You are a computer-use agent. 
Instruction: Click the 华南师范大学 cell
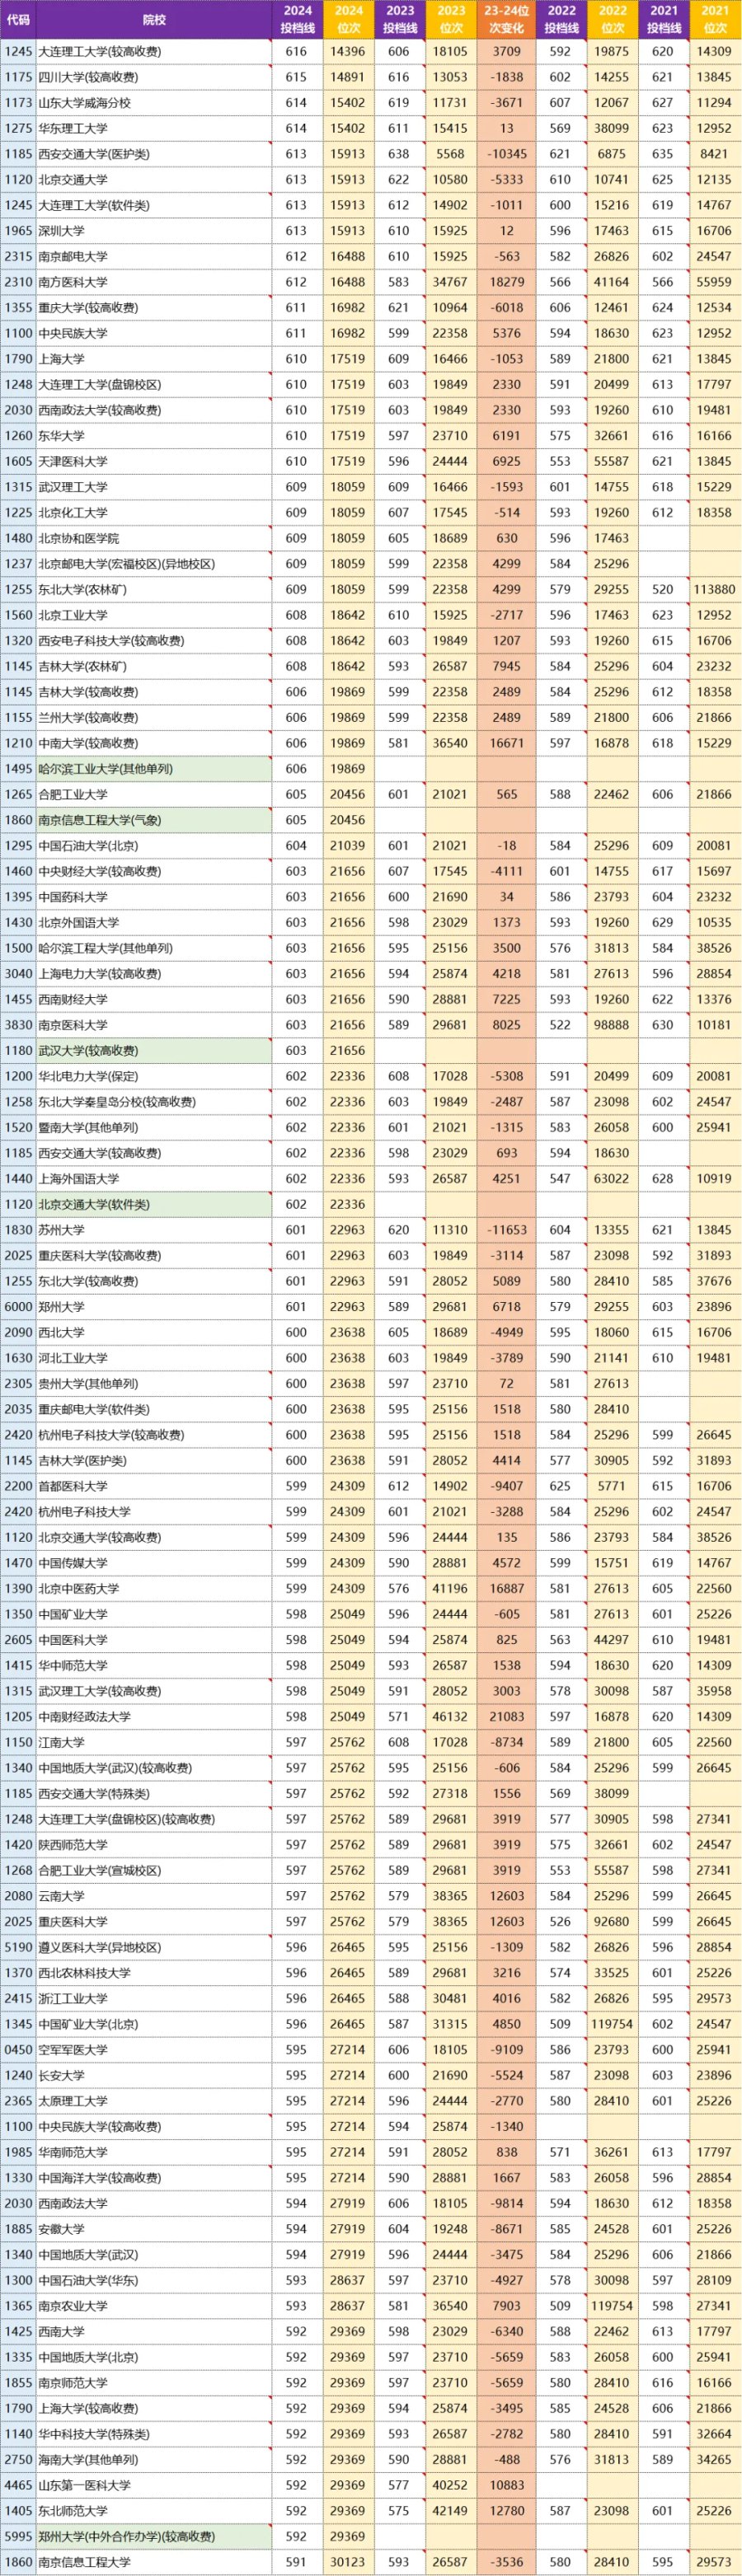pos(154,2152)
